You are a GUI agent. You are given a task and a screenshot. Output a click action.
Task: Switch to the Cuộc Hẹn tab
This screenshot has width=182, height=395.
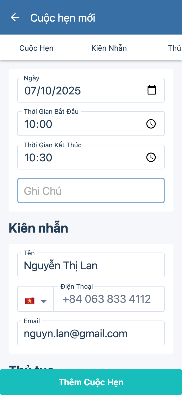click(36, 48)
